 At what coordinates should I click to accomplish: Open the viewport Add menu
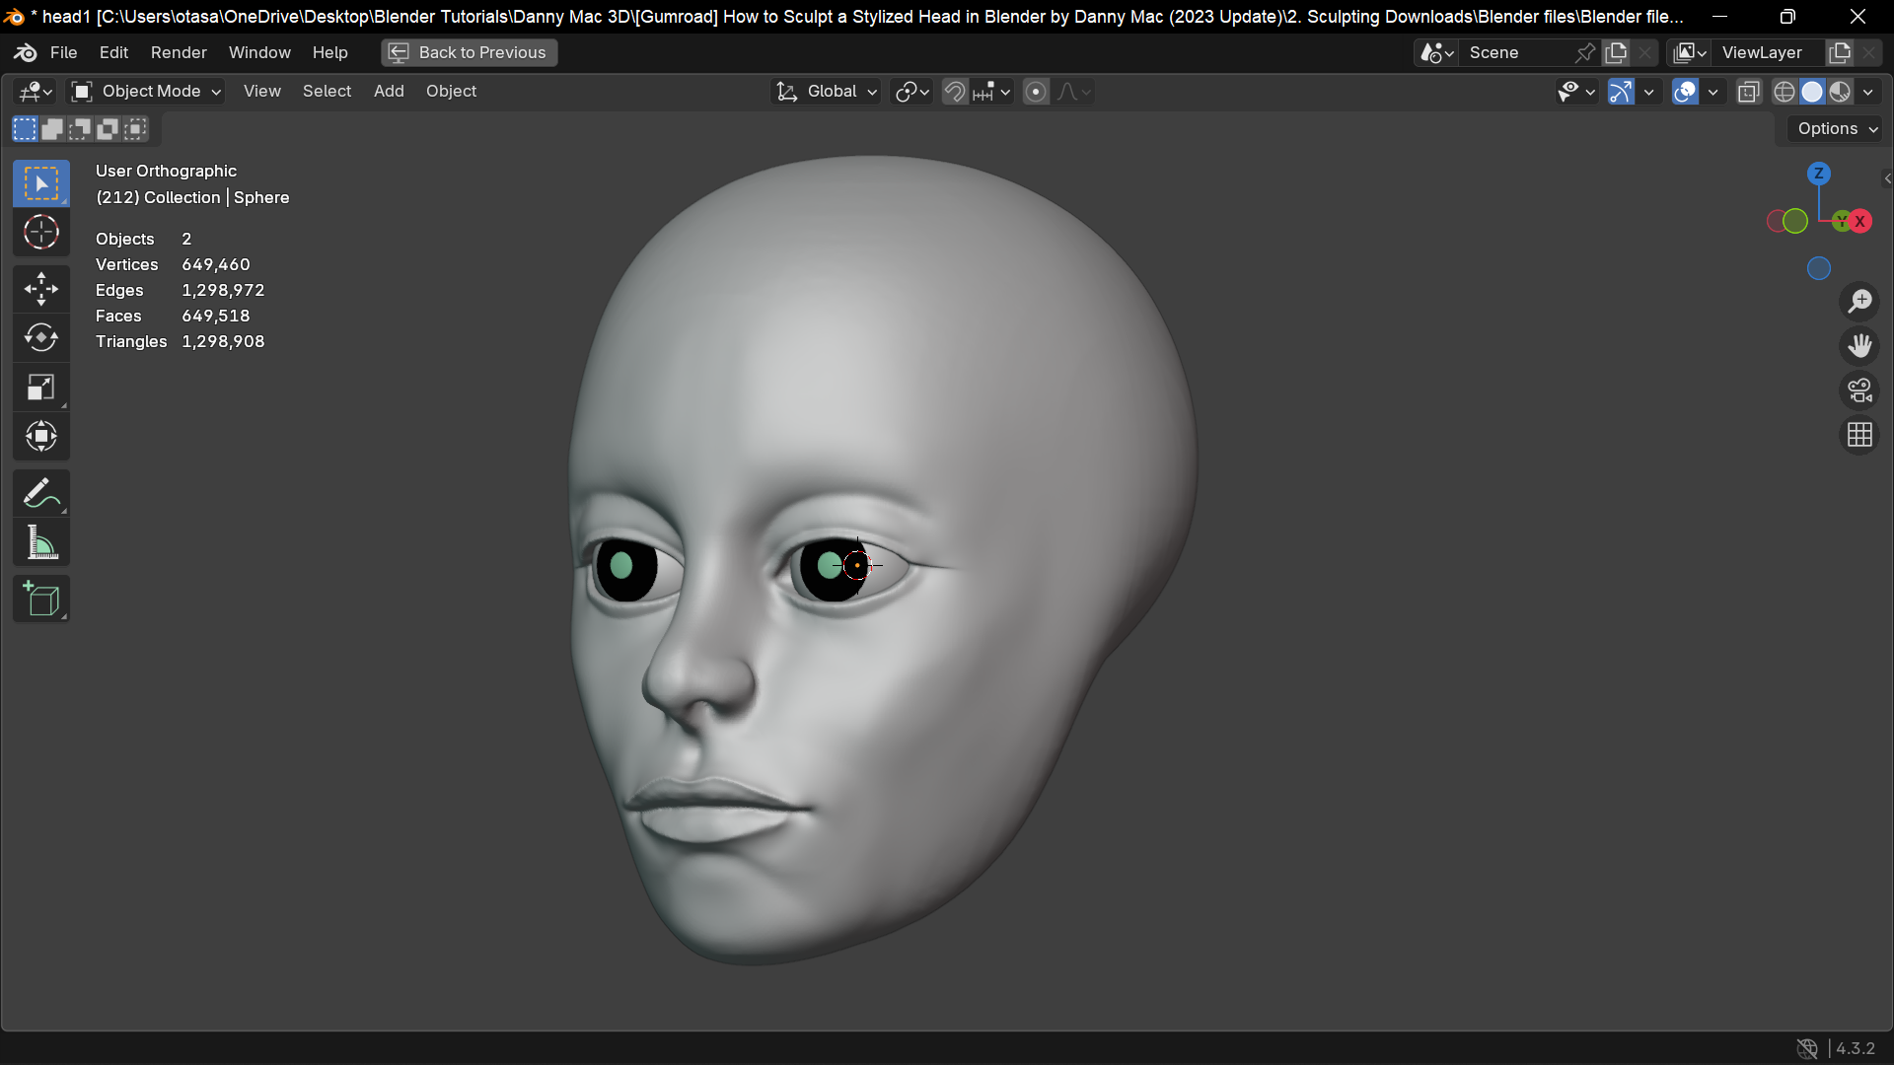(x=389, y=91)
